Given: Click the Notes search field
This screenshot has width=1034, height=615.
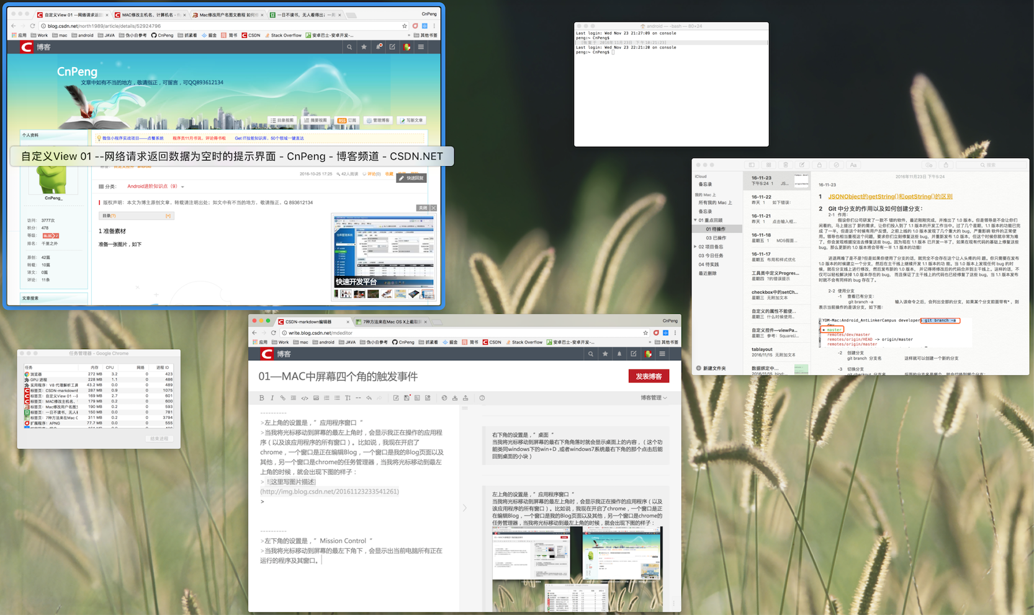Looking at the screenshot, I should click(x=991, y=165).
